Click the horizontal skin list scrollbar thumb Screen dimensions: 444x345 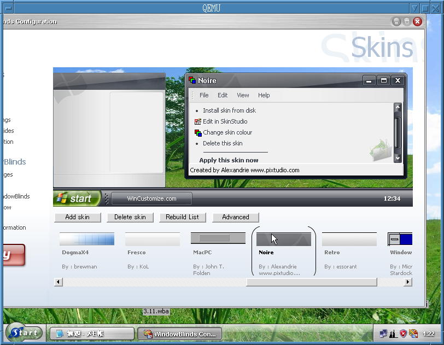coord(312,282)
